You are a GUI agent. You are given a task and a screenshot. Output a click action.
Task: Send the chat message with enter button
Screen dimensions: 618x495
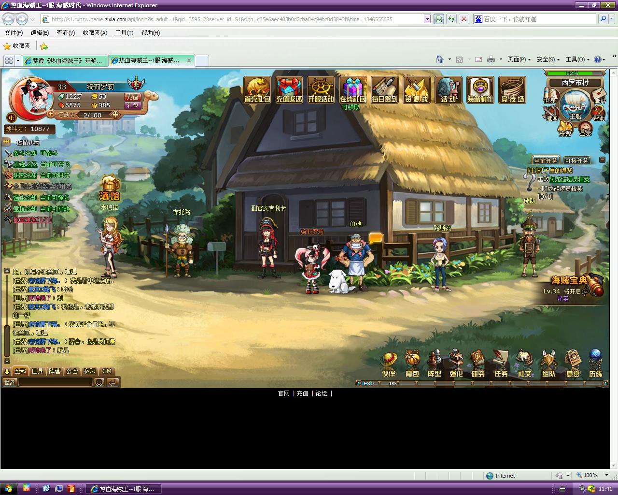(112, 382)
